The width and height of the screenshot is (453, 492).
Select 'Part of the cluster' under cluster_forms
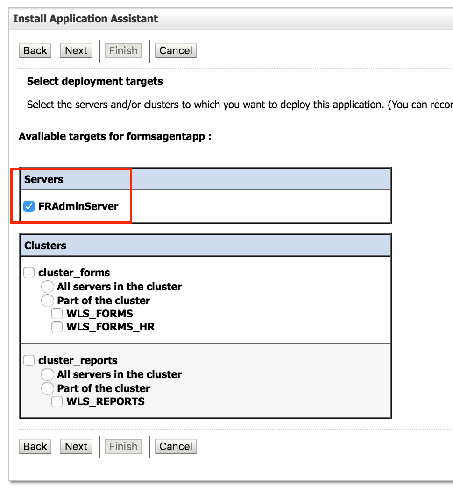tap(47, 301)
